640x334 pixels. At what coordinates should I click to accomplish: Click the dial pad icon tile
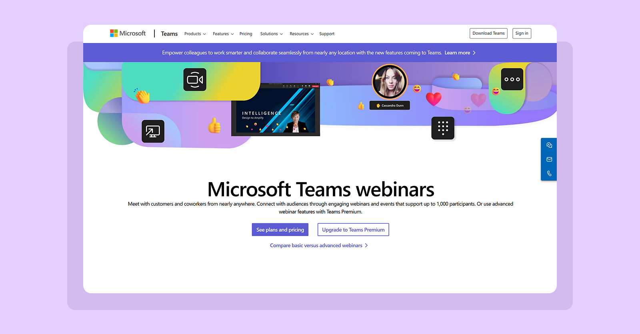pyautogui.click(x=443, y=128)
